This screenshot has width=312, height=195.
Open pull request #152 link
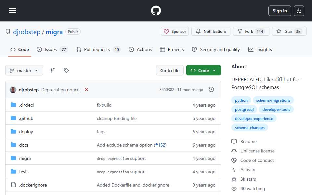click(x=160, y=145)
